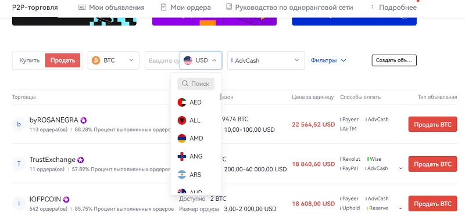The width and height of the screenshot is (465, 220).
Task: Click the USD flag icon
Action: point(188,60)
